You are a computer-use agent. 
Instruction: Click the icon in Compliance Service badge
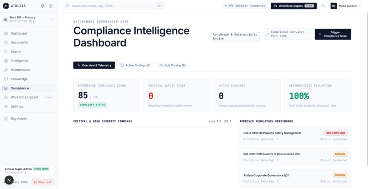[x=268, y=34]
